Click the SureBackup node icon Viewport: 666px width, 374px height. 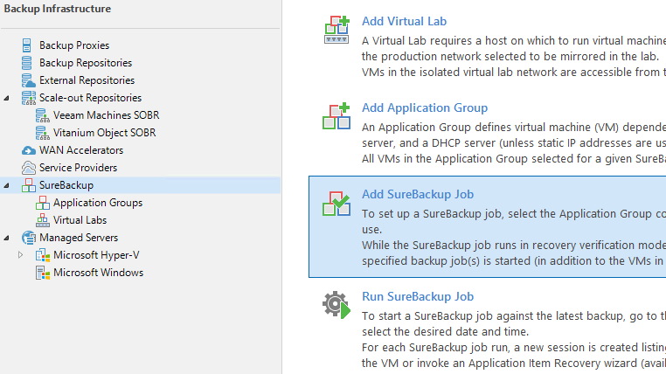pos(29,185)
